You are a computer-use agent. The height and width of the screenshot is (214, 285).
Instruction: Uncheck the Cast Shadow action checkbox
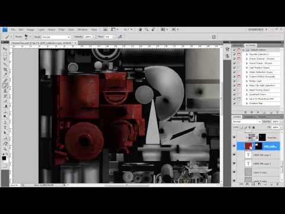235,68
